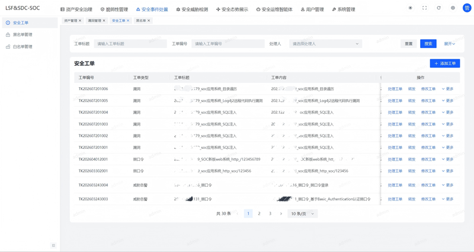This screenshot has width=474, height=252.
Task: Select 安全工单 in the left sidebar
Action: (30, 23)
